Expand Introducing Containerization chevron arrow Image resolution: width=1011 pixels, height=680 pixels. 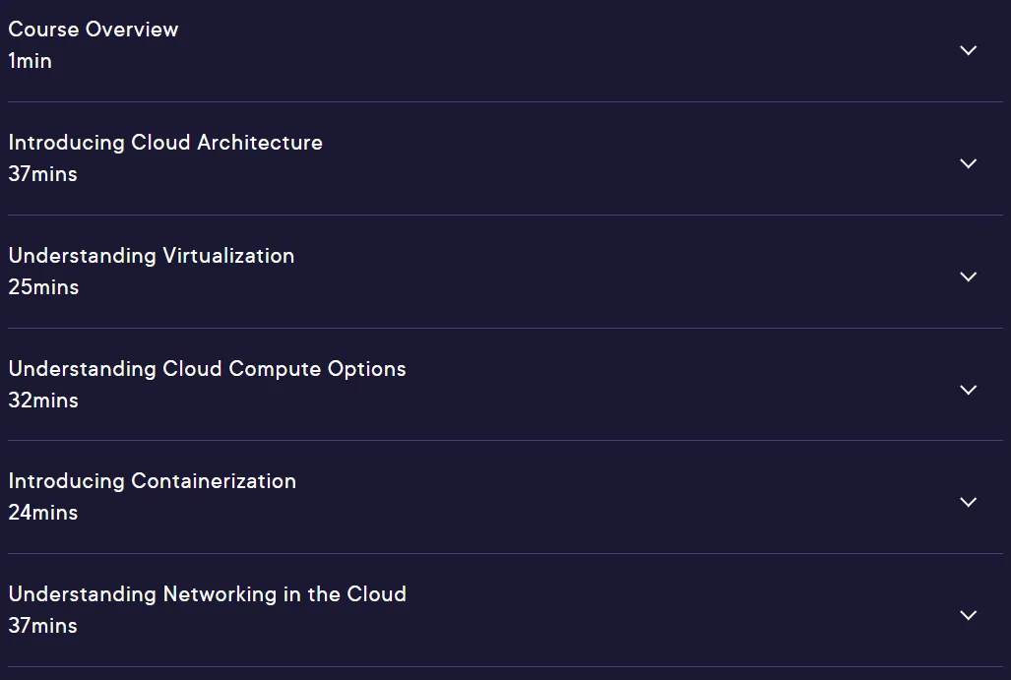tap(969, 502)
